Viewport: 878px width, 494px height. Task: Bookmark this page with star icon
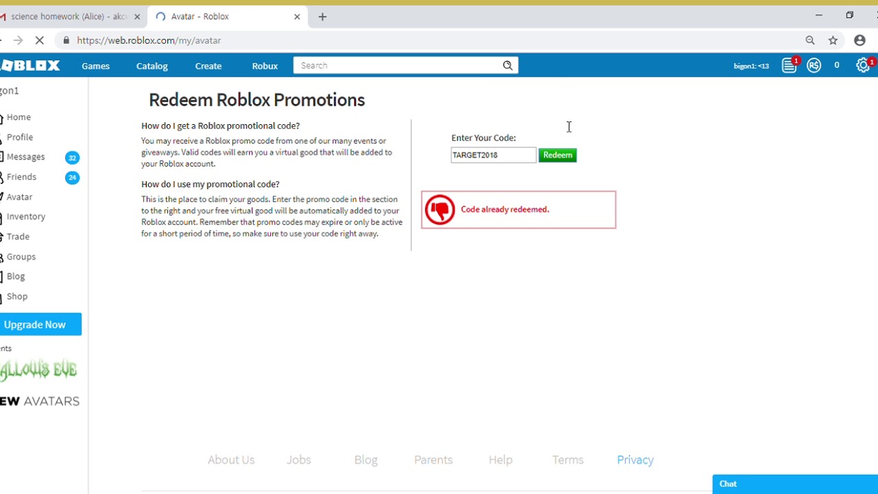pos(833,40)
